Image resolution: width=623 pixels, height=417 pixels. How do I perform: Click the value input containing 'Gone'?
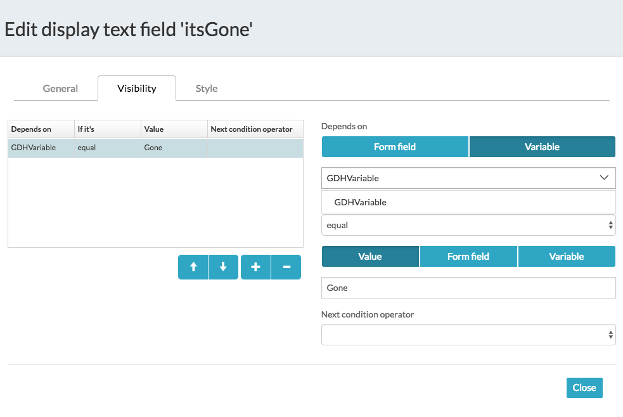click(x=468, y=288)
